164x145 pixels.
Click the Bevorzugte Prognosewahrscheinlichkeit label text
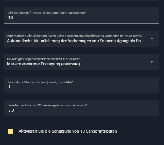pos(45,59)
